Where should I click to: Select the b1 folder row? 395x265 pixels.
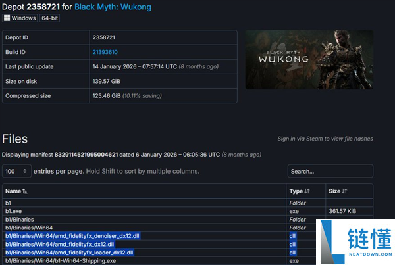(188, 203)
